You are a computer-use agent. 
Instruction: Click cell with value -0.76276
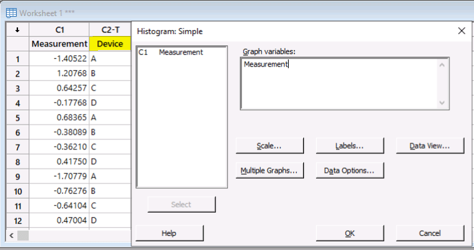click(x=59, y=191)
